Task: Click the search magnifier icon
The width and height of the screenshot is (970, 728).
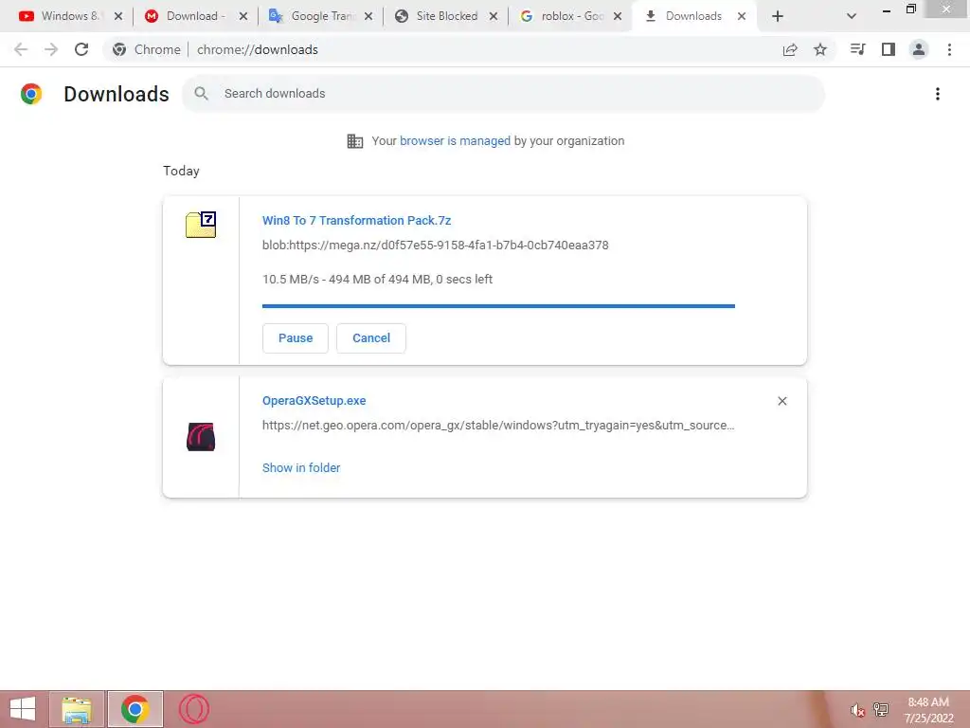Action: [x=201, y=94]
